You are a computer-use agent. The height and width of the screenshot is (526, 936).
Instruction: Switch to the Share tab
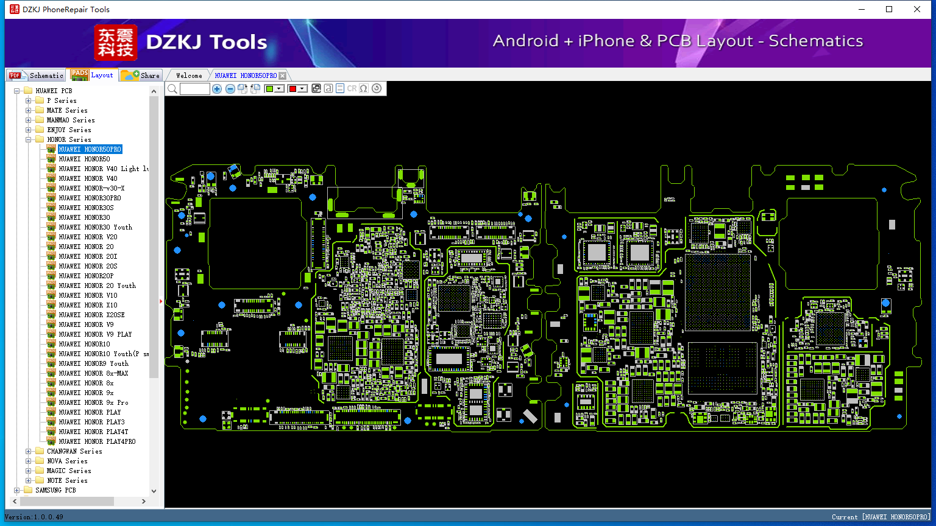pos(140,75)
